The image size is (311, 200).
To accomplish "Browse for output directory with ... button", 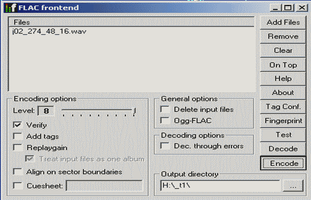I will coord(293,186).
